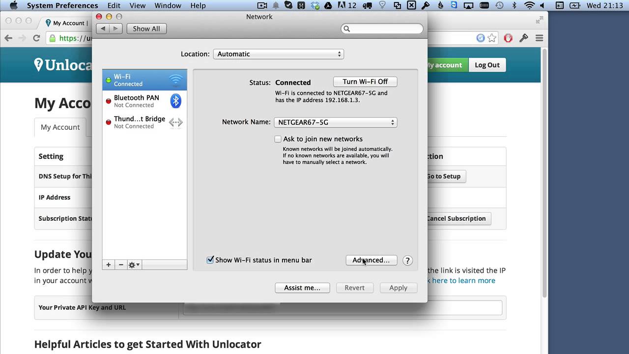The width and height of the screenshot is (629, 354).
Task: Click the menu bar clock Wed 21:13
Action: 605,5
